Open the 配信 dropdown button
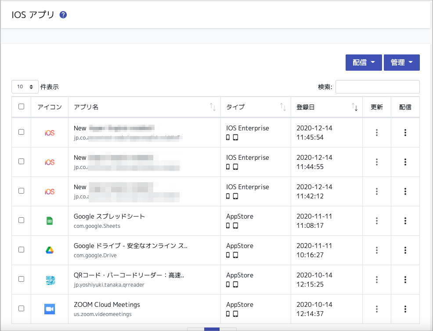This screenshot has width=433, height=331. tap(364, 62)
